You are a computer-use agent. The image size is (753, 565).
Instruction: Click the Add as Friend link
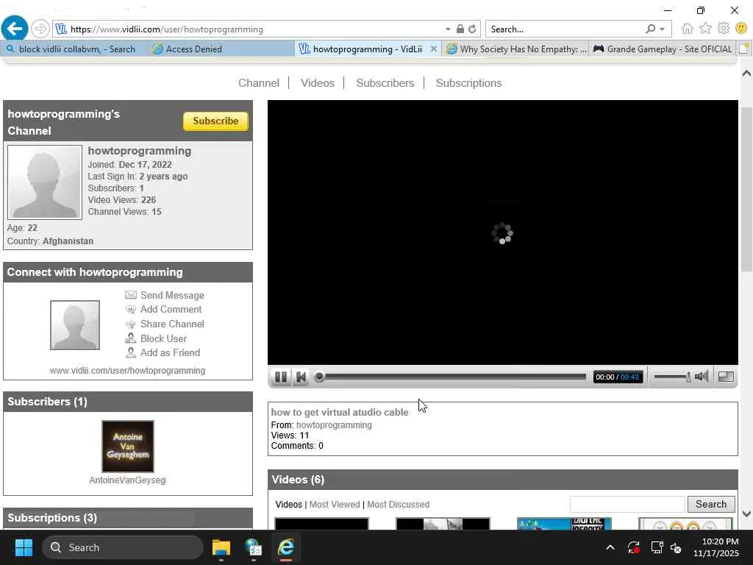click(170, 352)
